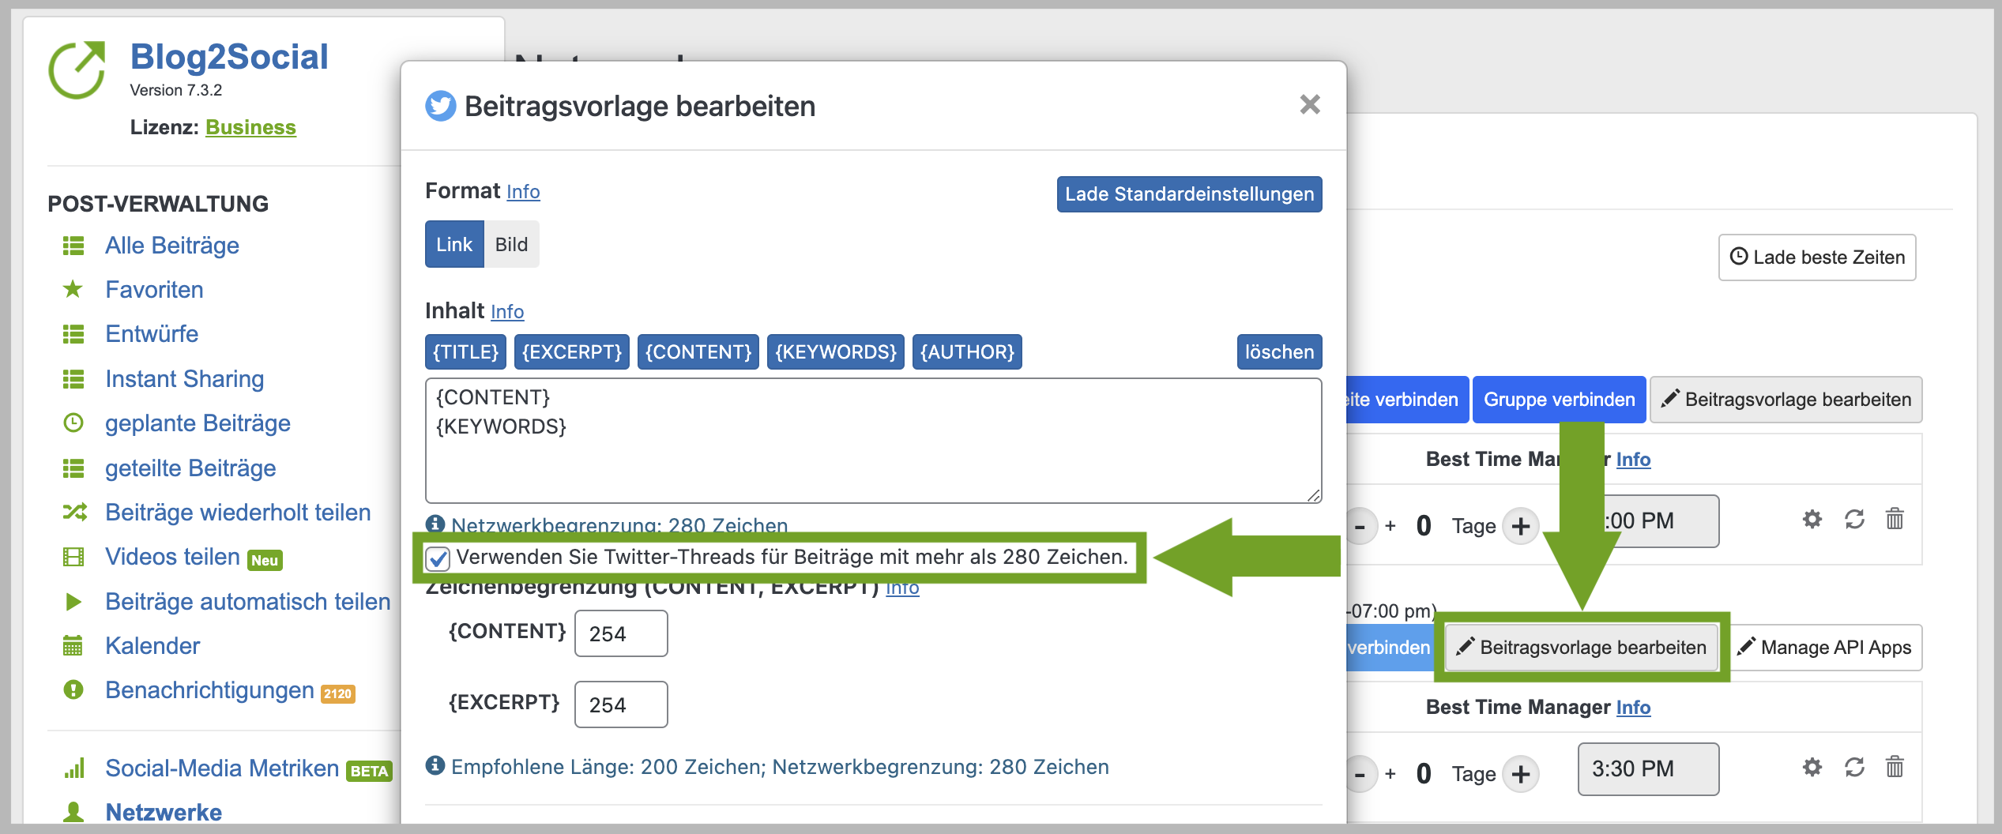This screenshot has height=834, width=2002.
Task: Select the Link format option
Action: [454, 245]
